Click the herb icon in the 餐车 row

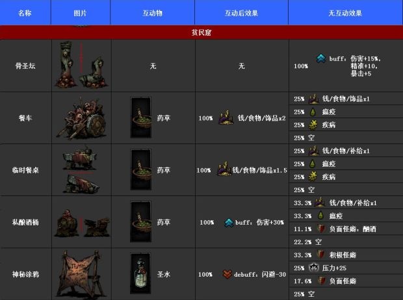(x=140, y=119)
